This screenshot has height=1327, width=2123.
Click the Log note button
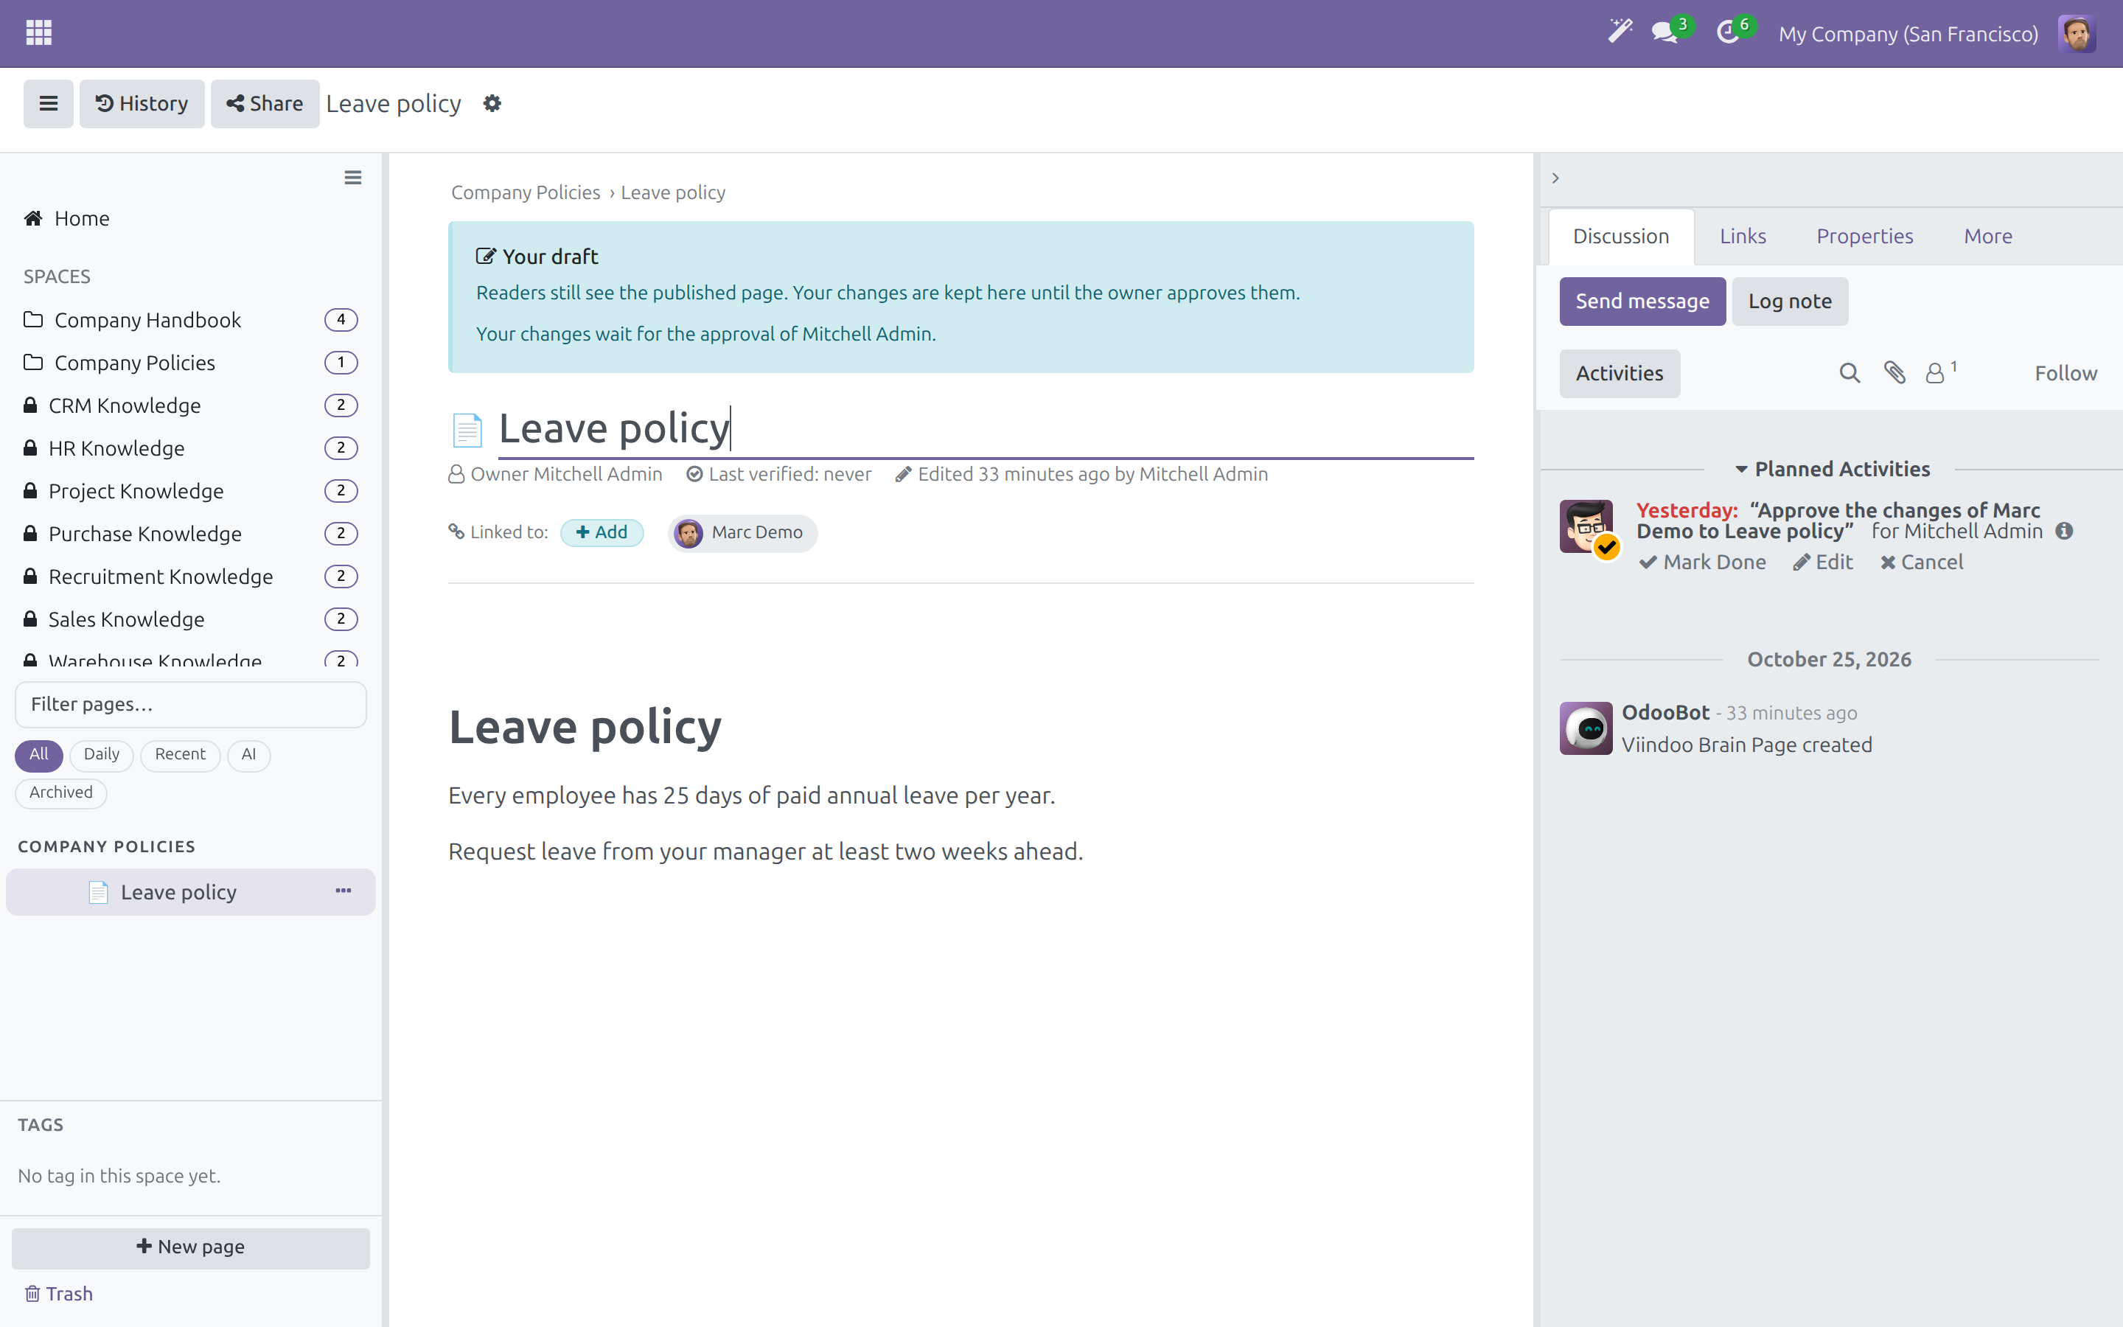click(x=1790, y=301)
